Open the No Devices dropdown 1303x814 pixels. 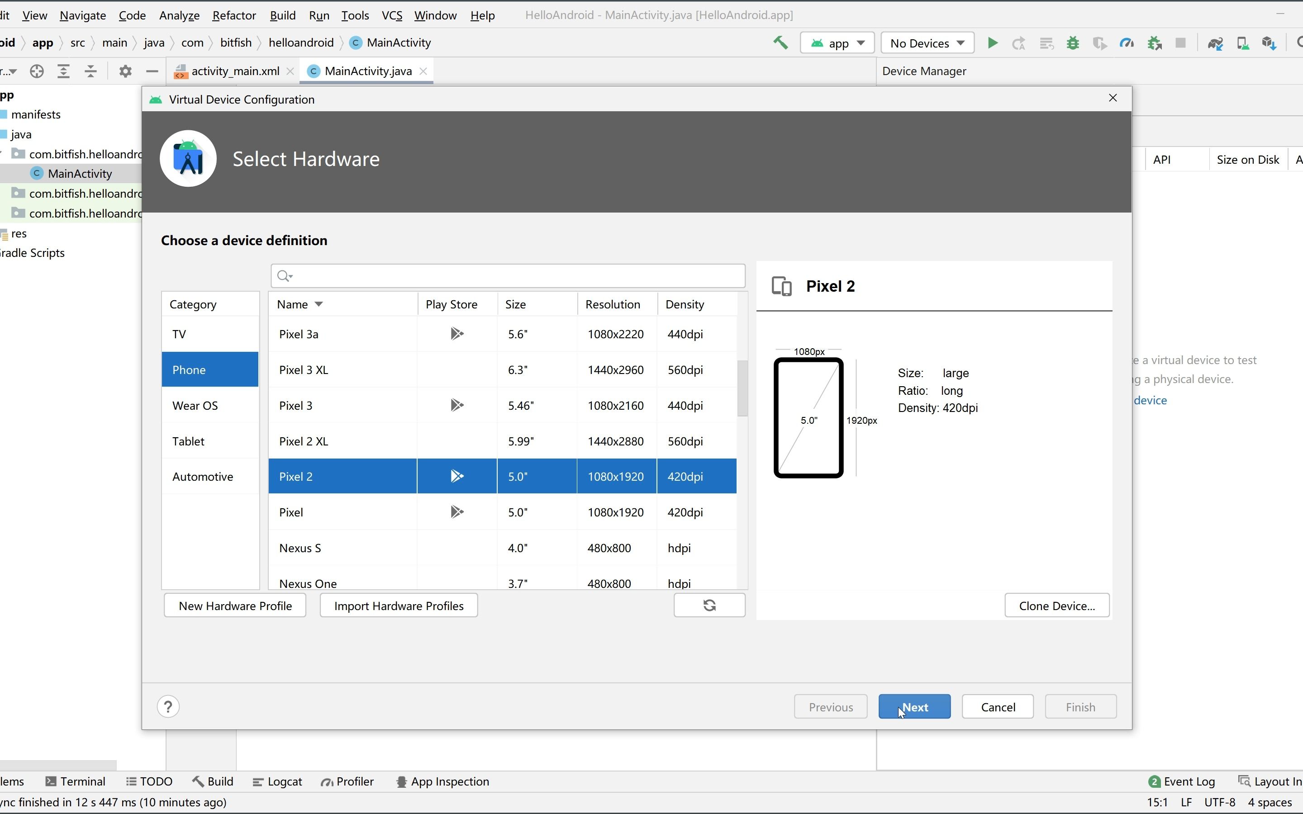click(927, 43)
